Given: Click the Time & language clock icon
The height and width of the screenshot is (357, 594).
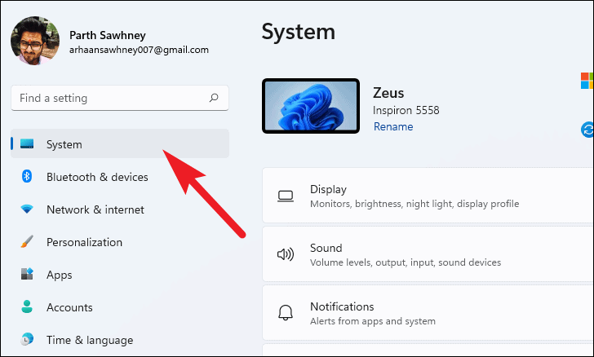Looking at the screenshot, I should coord(27,339).
